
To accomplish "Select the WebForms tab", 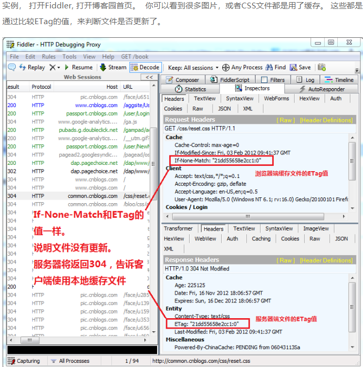I will point(276,99).
